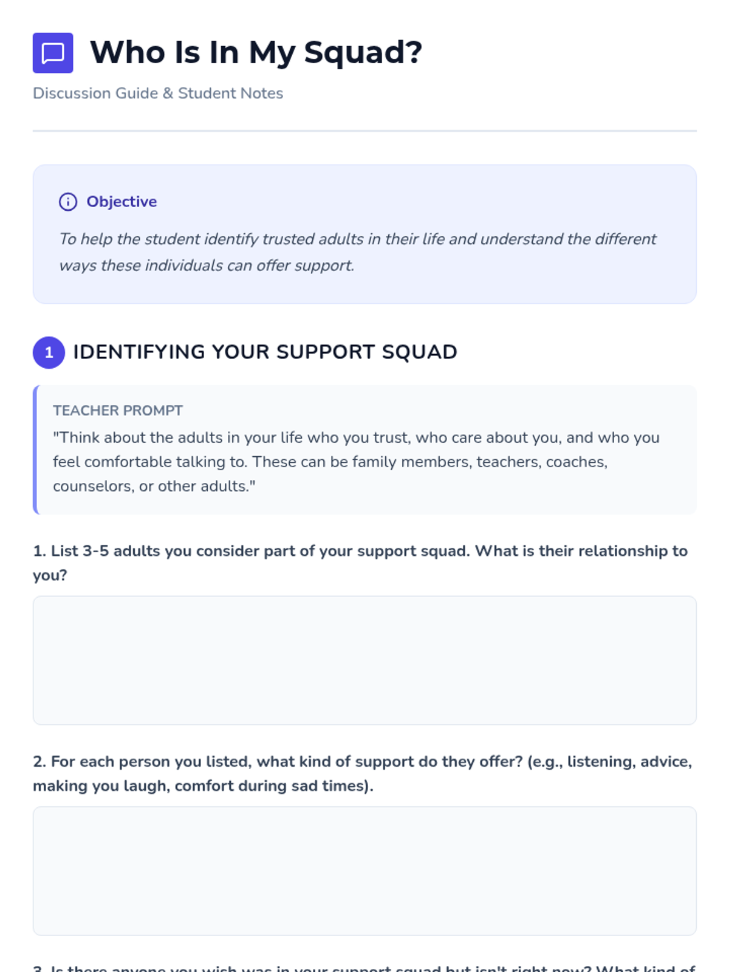Click the Teacher Prompt label

117,411
